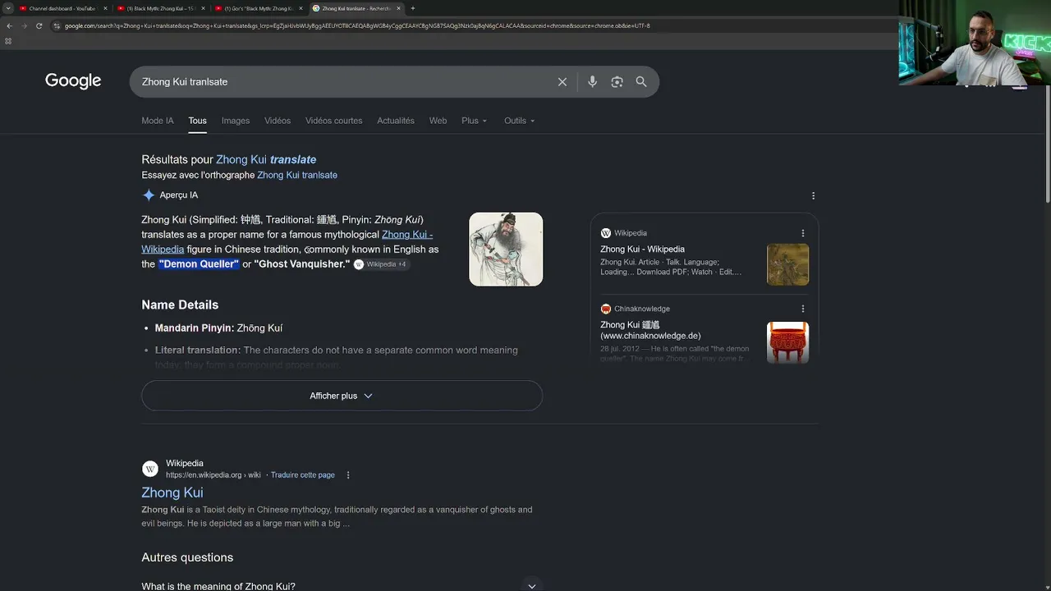The height and width of the screenshot is (591, 1051).
Task: Click the Wikipedia favicon in search result
Action: 150,469
